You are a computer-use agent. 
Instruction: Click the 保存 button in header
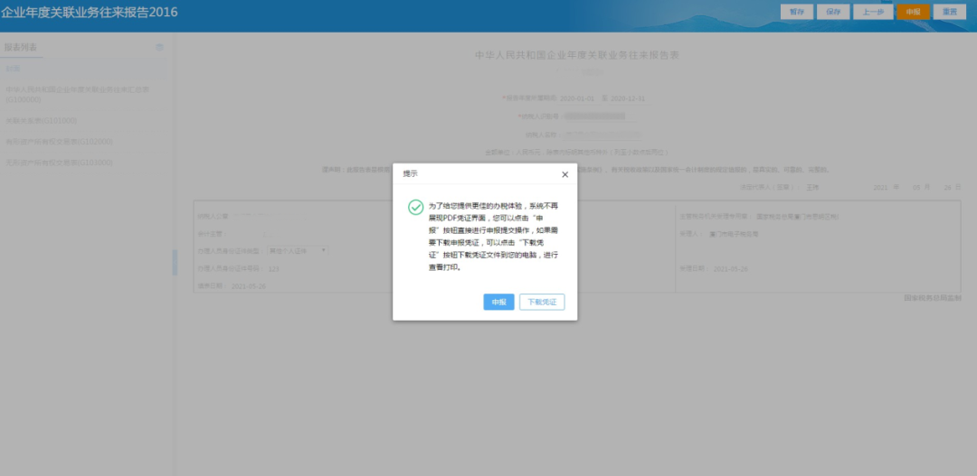833,12
